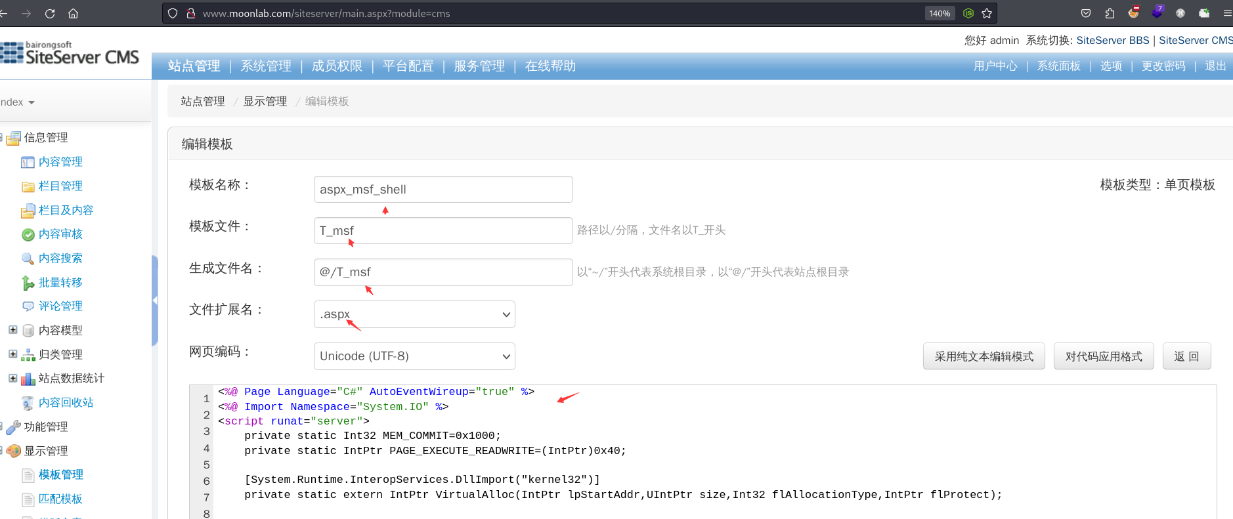
Task: Open the 系统管理 top menu
Action: coord(266,66)
